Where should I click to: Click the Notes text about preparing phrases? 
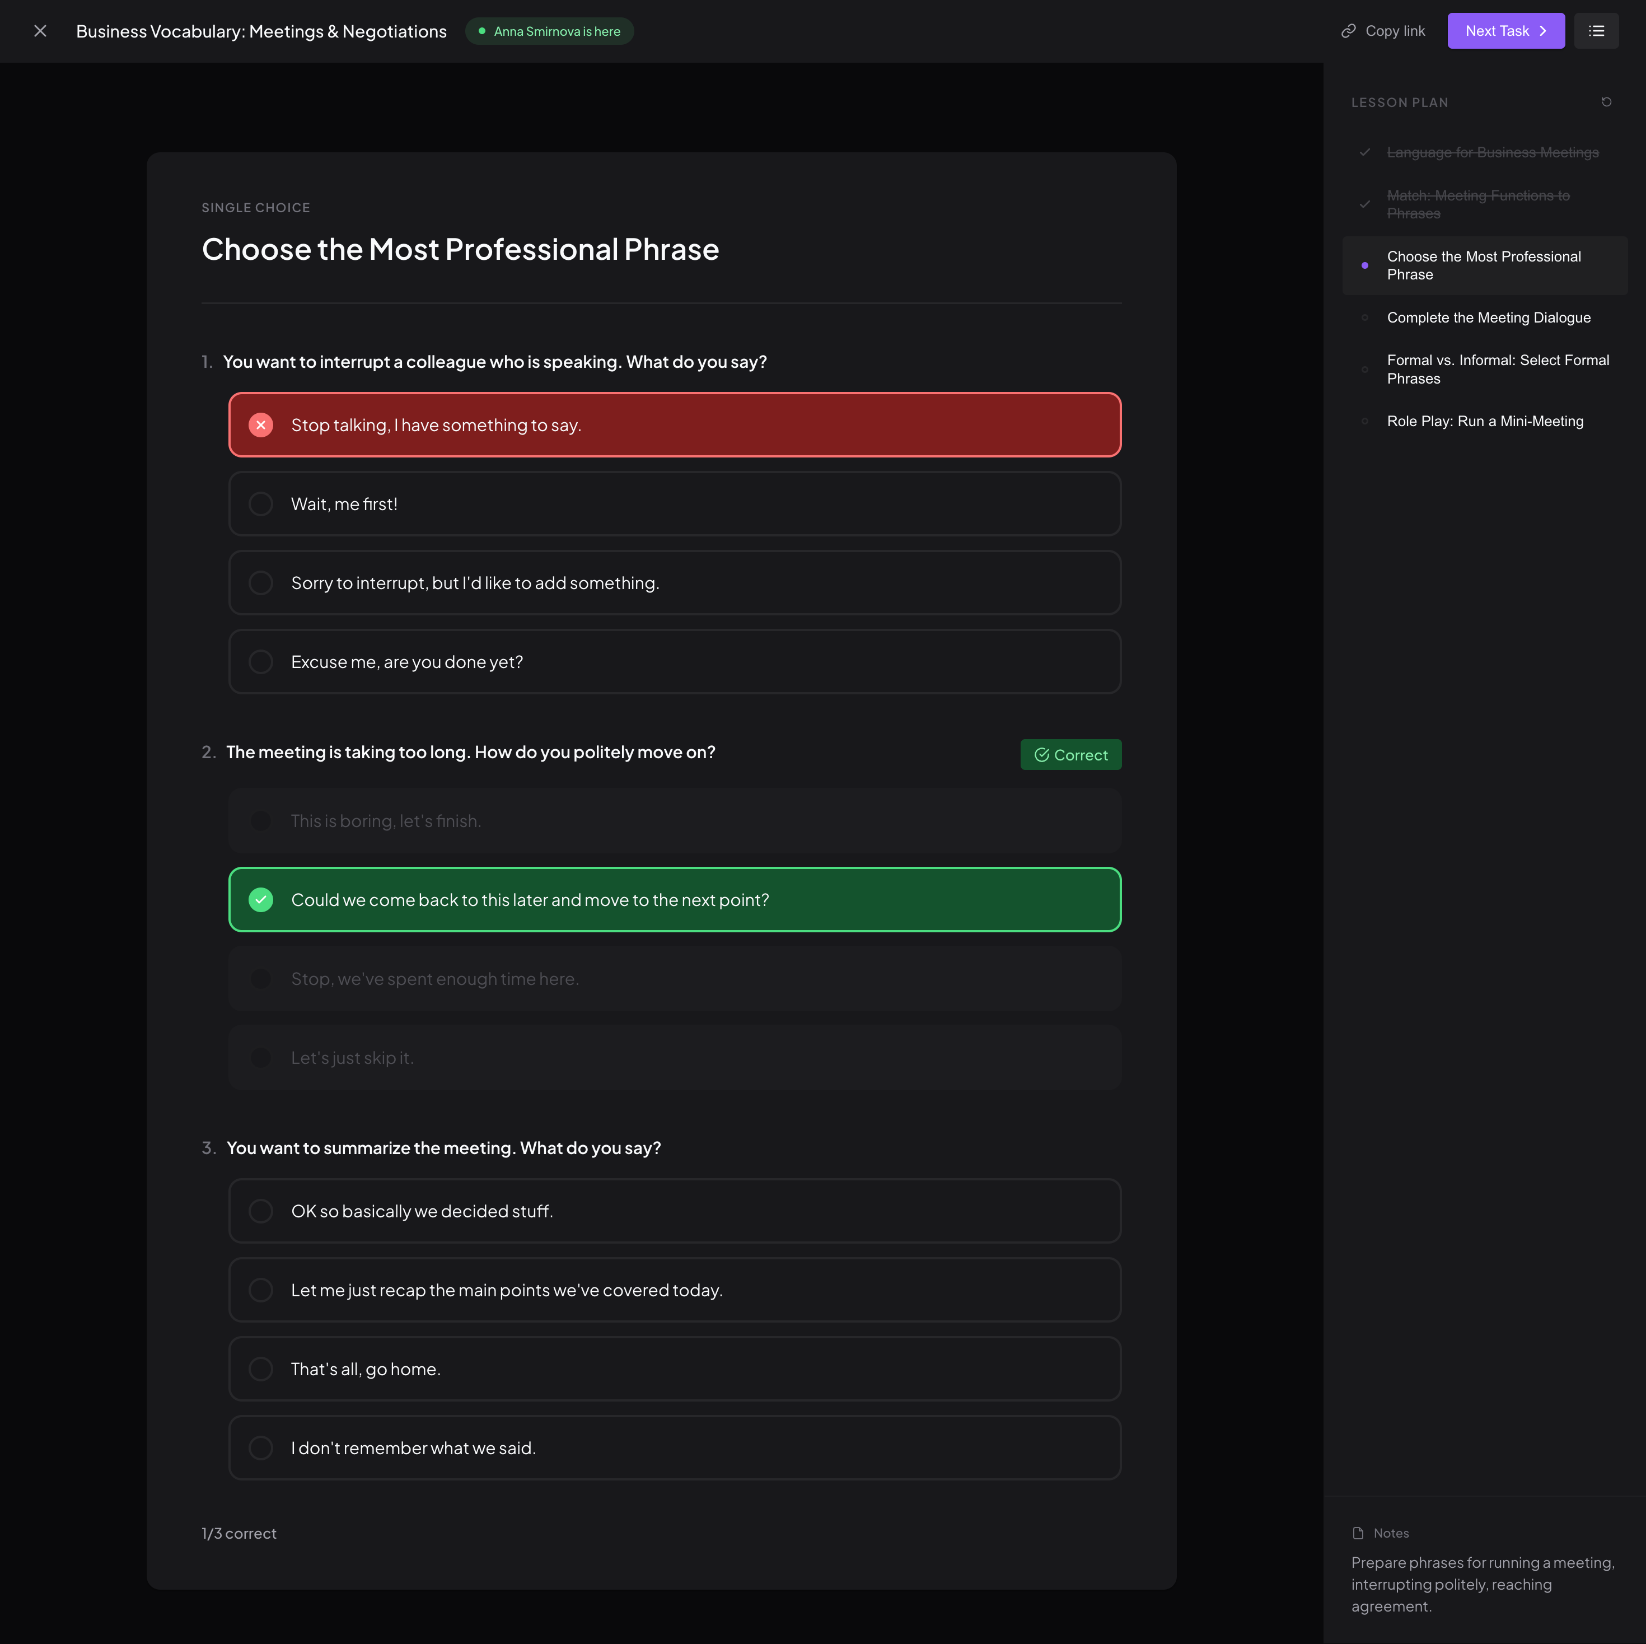(1483, 1585)
